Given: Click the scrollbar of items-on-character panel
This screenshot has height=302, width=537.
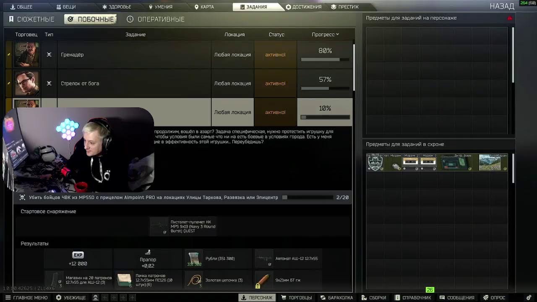Looking at the screenshot, I should 513,55.
